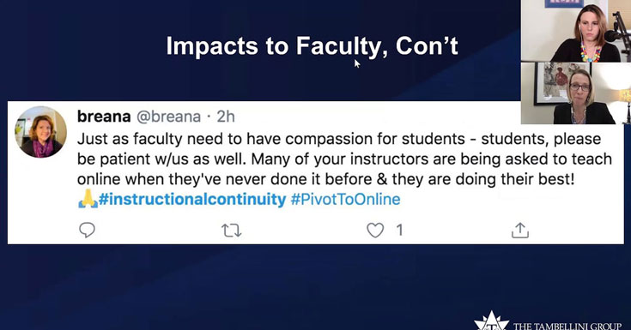
Task: Select the webcam of presenter wearing glasses
Action: tap(576, 93)
